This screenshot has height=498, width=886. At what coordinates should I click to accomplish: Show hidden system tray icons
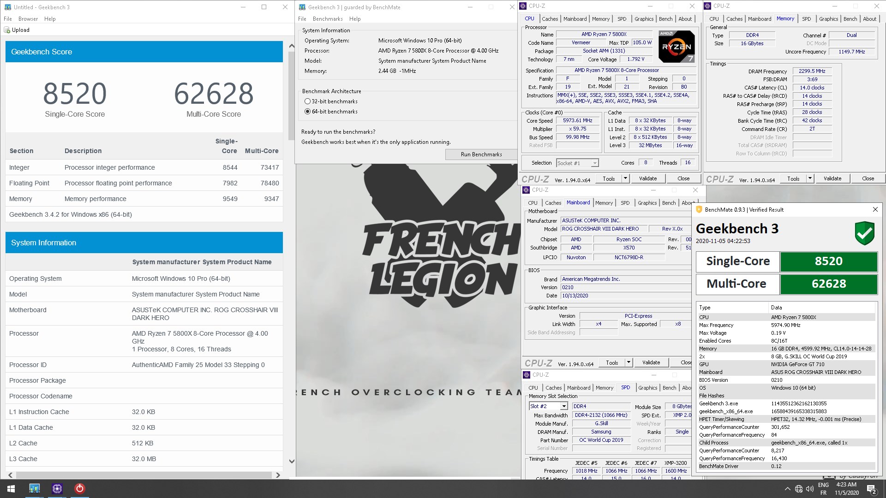787,489
